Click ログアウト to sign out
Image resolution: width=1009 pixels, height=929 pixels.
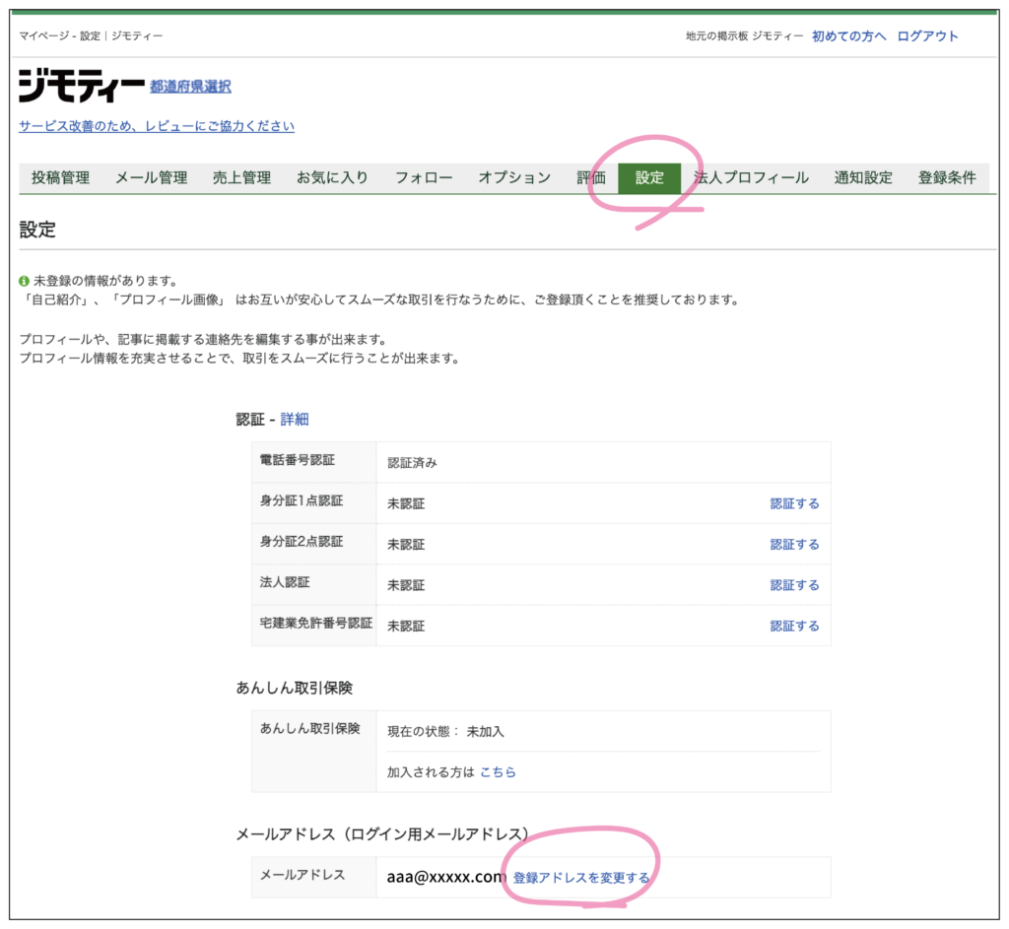[x=927, y=36]
